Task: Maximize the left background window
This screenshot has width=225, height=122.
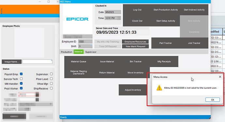Action: click(x=49, y=2)
